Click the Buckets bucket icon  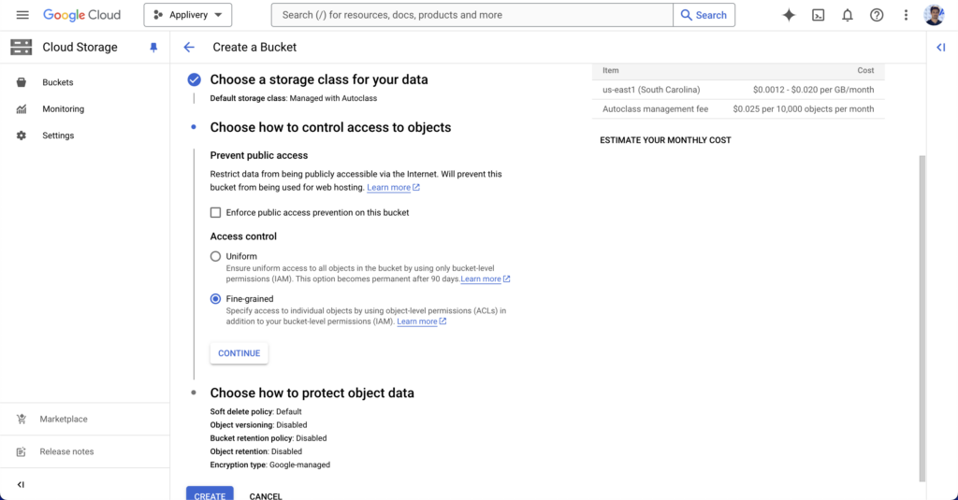pyautogui.click(x=22, y=82)
